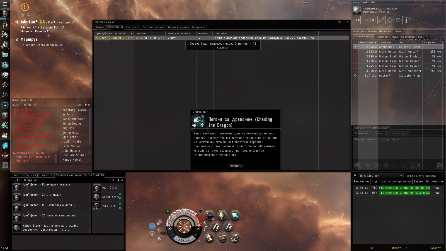Click Kuban Stark in fleet member list
Image resolution: width=446 pixels, height=251 pixels.
(x=108, y=197)
